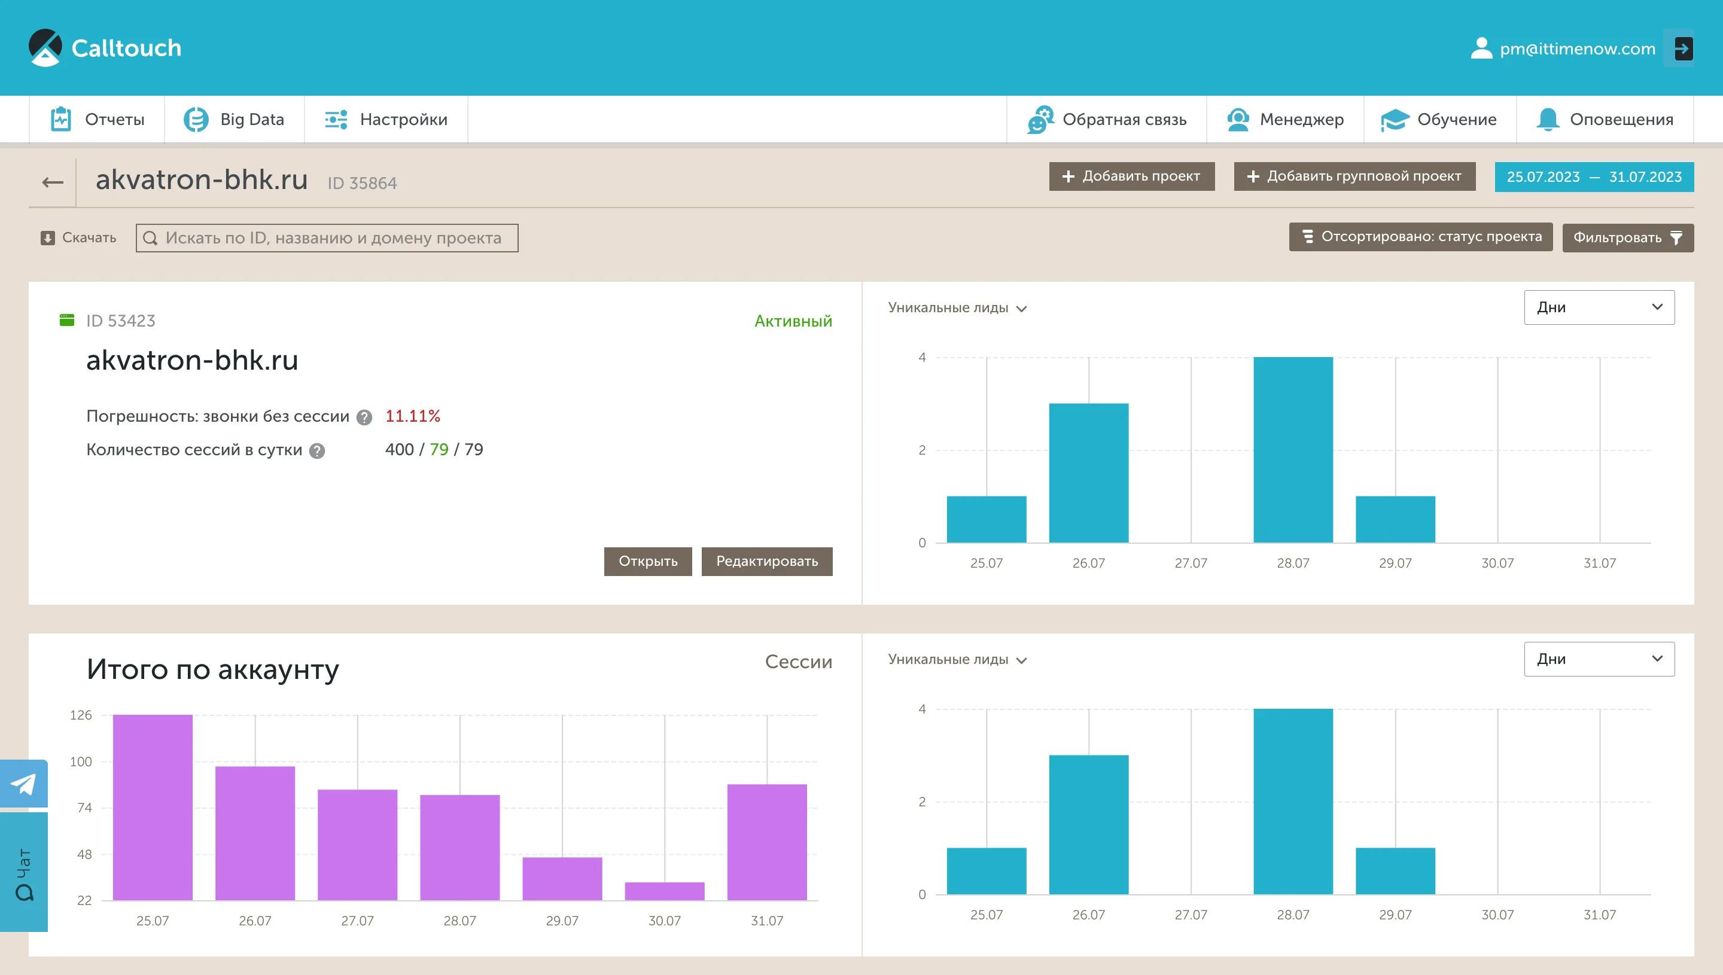
Task: Open the Настройки menu
Action: (386, 119)
